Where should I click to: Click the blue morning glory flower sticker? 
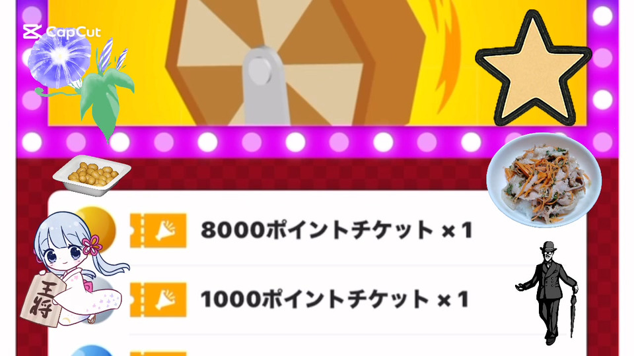[59, 59]
